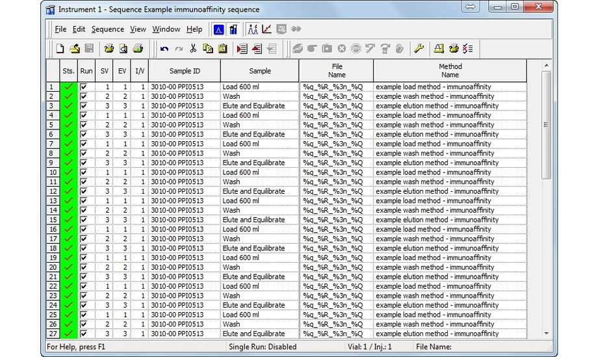This screenshot has width=592, height=357.
Task: Toggle the Run checkbox in row 22
Action: pyautogui.click(x=83, y=286)
